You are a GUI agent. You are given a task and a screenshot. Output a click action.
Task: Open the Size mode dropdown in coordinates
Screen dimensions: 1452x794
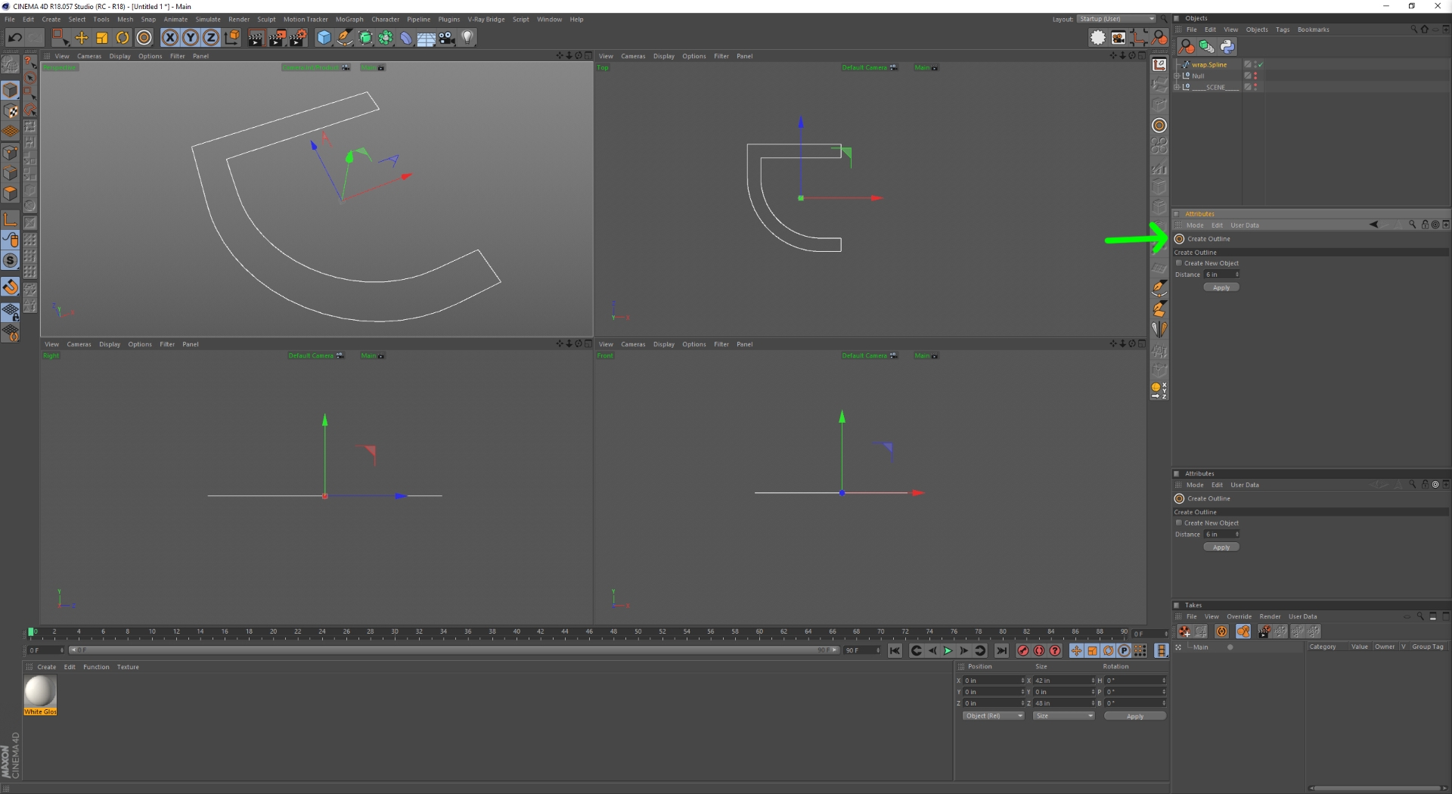(x=1063, y=716)
